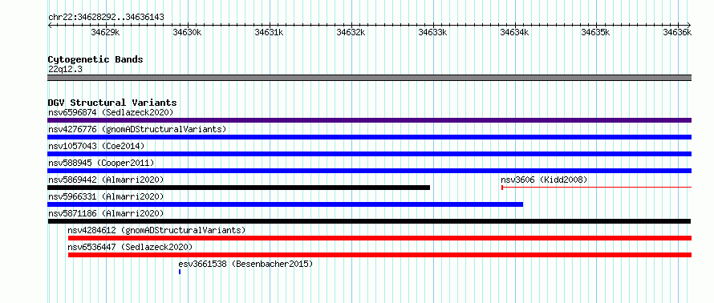The image size is (714, 303).
Task: Click the nsv5871186 (Almarri2020) label
Action: click(106, 213)
